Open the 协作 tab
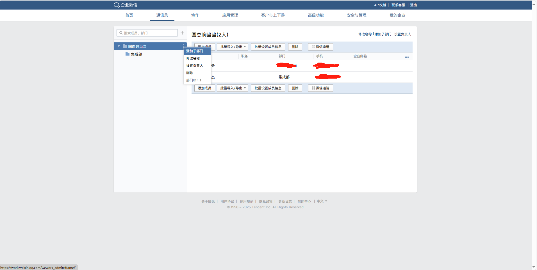This screenshot has width=537, height=270. tap(195, 15)
